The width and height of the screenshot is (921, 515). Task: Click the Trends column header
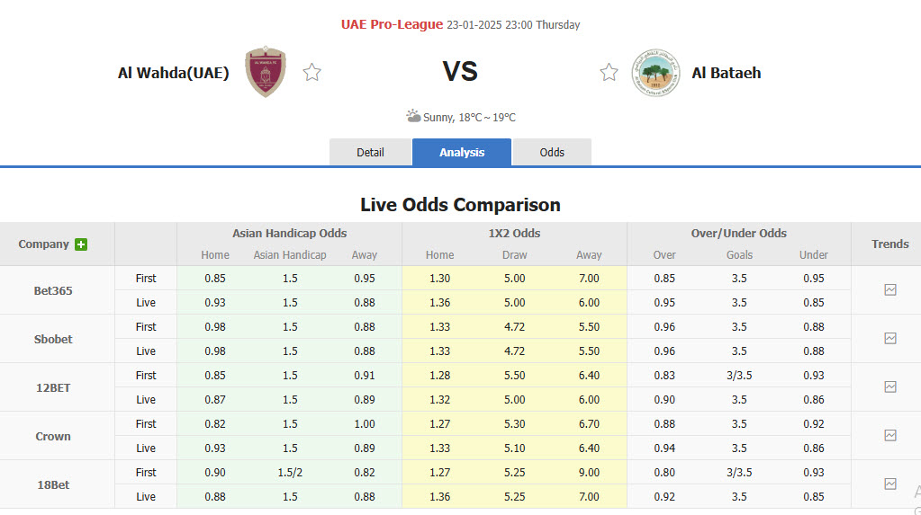[x=890, y=244]
